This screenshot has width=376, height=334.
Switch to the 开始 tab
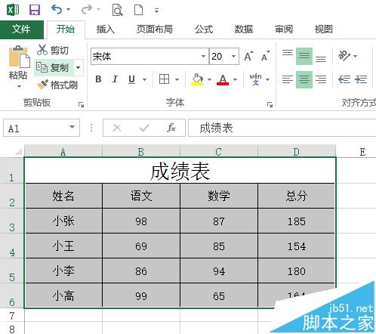(x=66, y=29)
